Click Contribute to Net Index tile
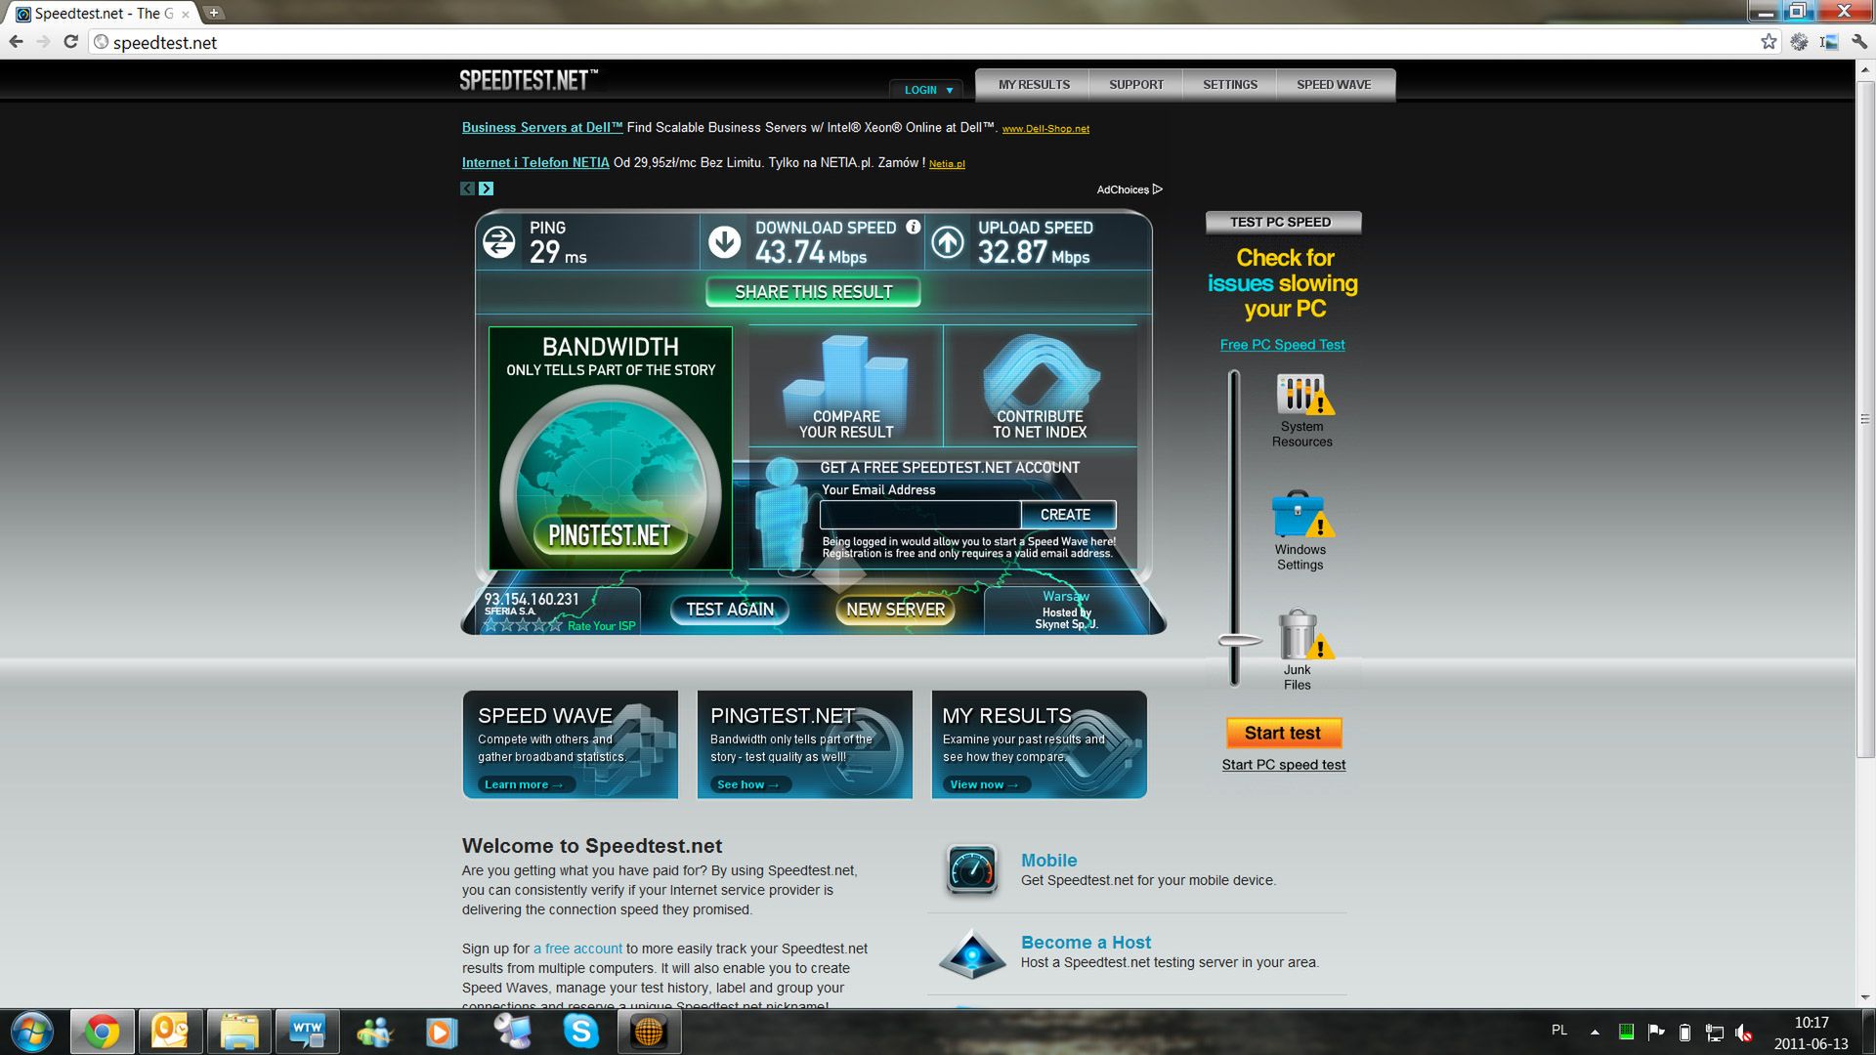 click(1040, 386)
